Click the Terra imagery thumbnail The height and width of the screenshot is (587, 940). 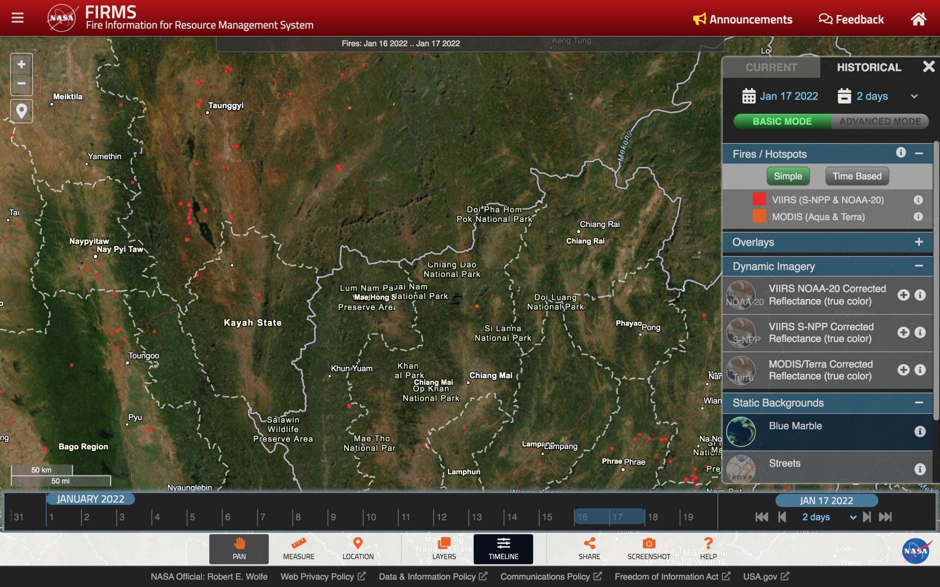click(x=741, y=370)
